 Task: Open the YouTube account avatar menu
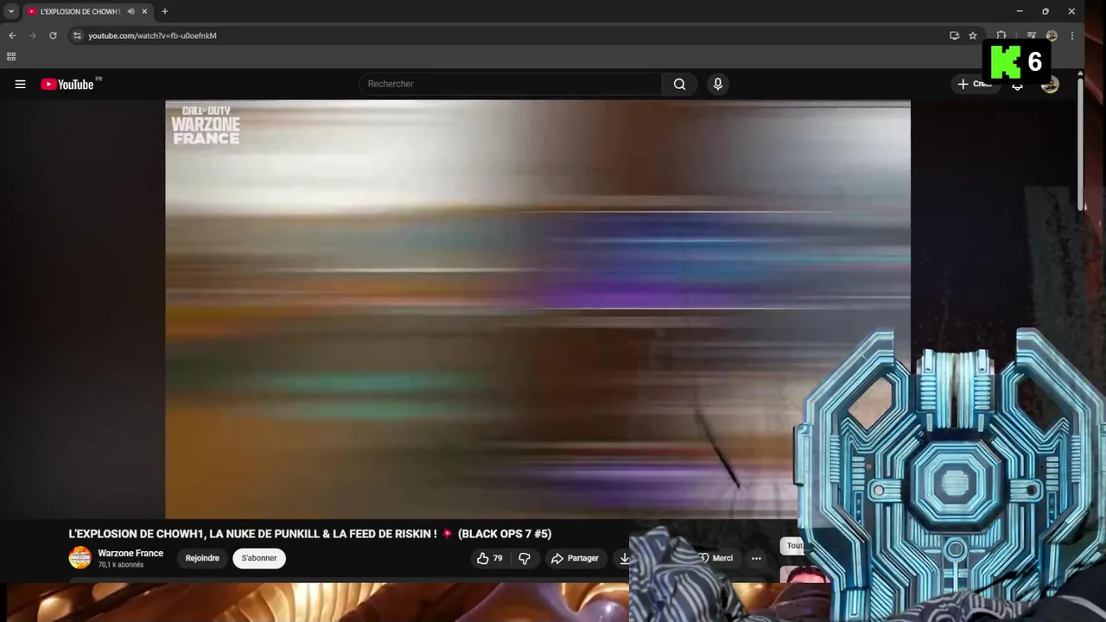(x=1050, y=85)
